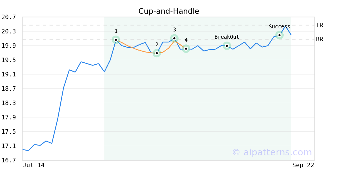Select the point 2 cup-bottom marker

[157, 53]
